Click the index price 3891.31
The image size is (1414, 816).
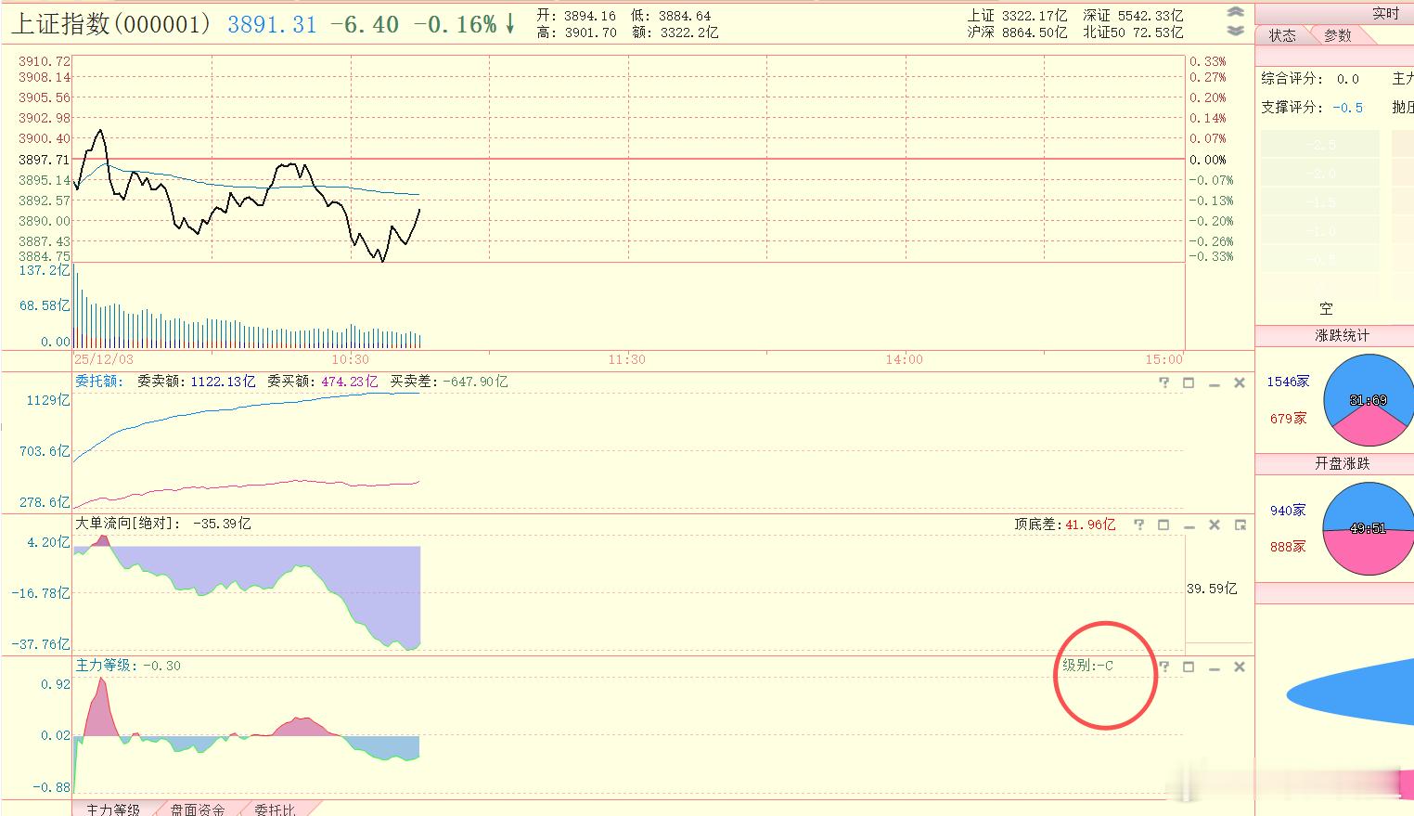point(272,25)
